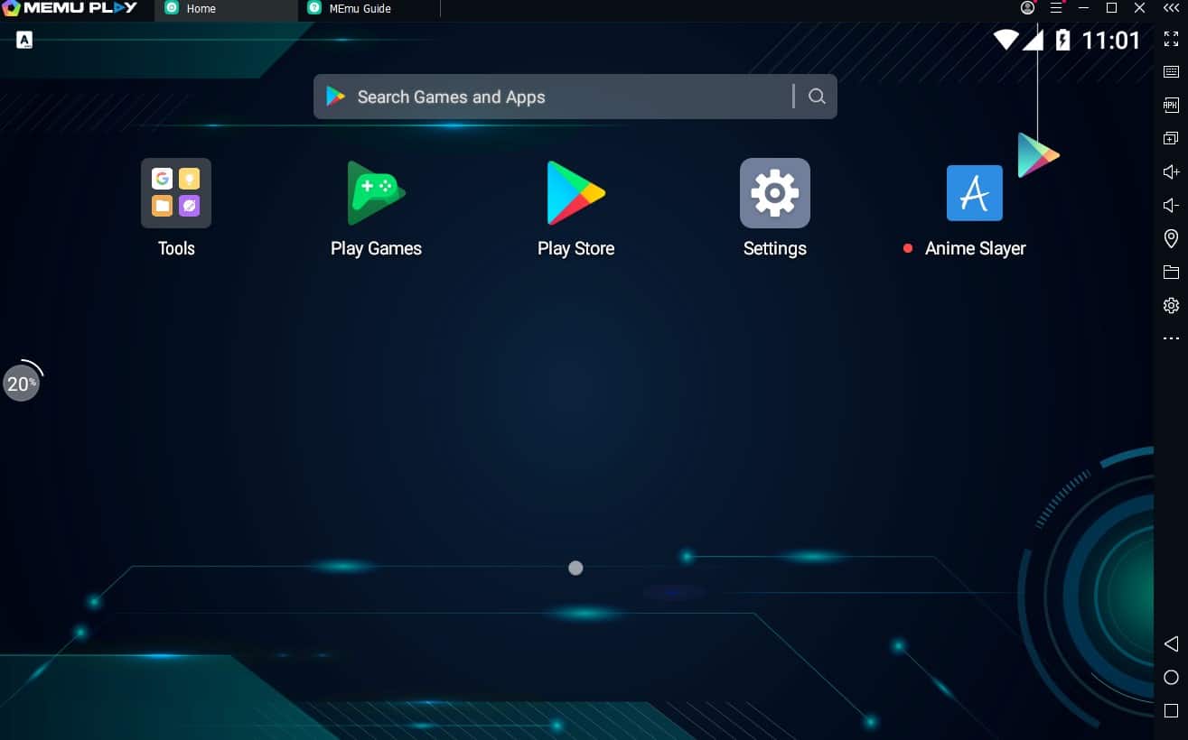Click the status bar clock 11:01
The image size is (1188, 740).
pos(1111,40)
